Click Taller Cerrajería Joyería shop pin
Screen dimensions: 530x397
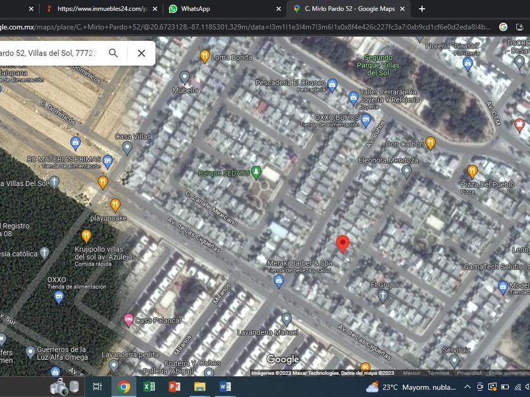(353, 98)
